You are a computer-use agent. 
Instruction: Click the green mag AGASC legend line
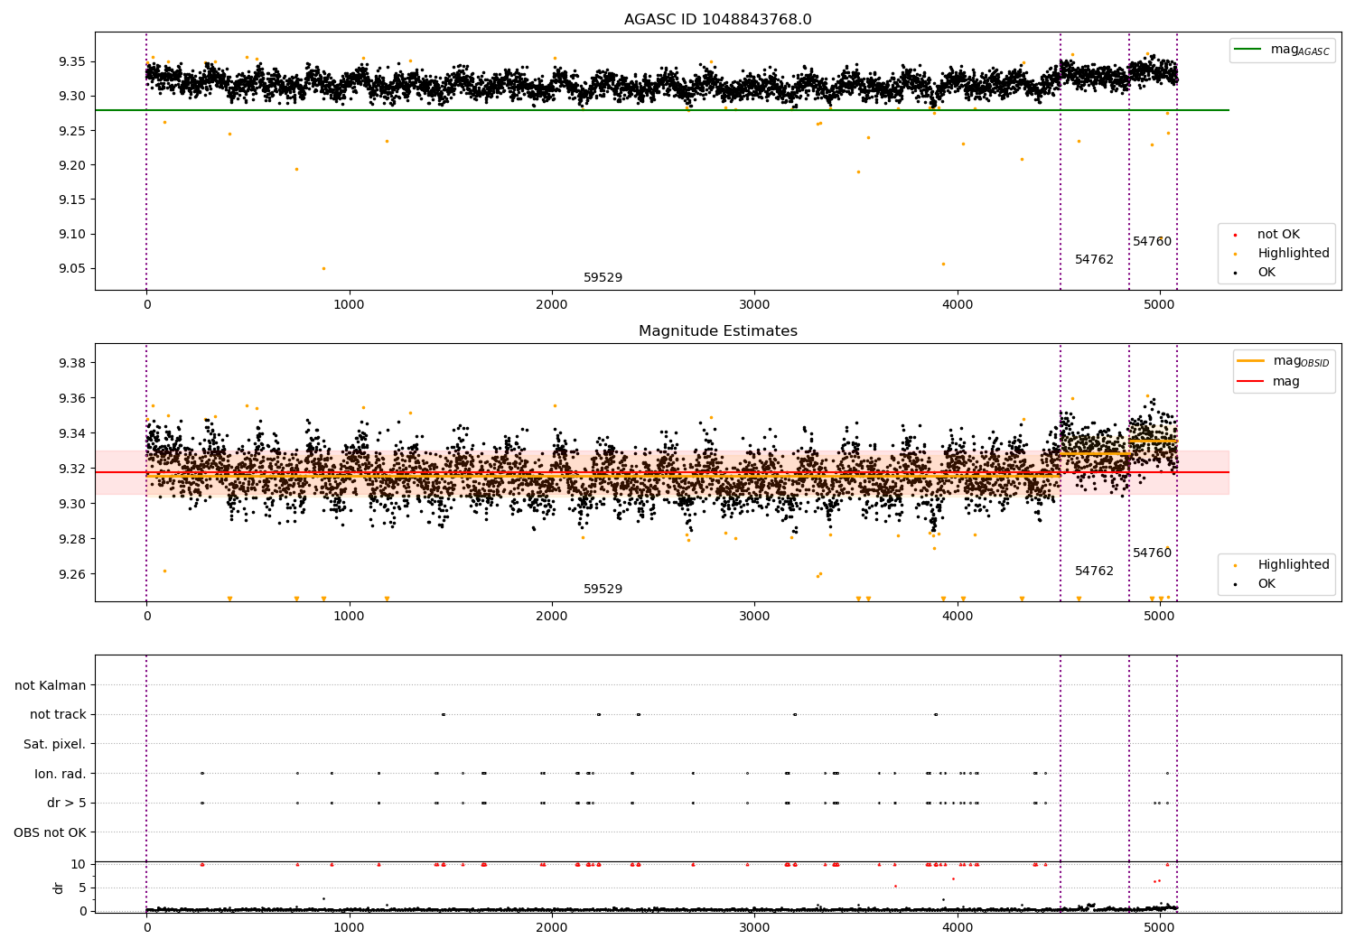tap(1248, 50)
